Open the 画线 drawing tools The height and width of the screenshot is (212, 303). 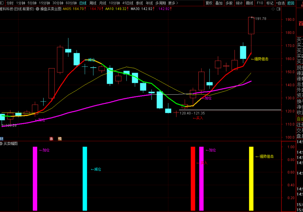coord(249,3)
